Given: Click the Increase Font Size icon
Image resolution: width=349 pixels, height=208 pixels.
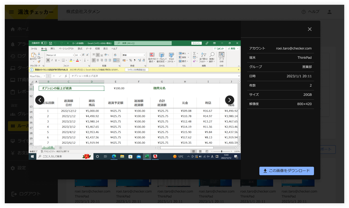Looking at the screenshot, I should point(84,55).
